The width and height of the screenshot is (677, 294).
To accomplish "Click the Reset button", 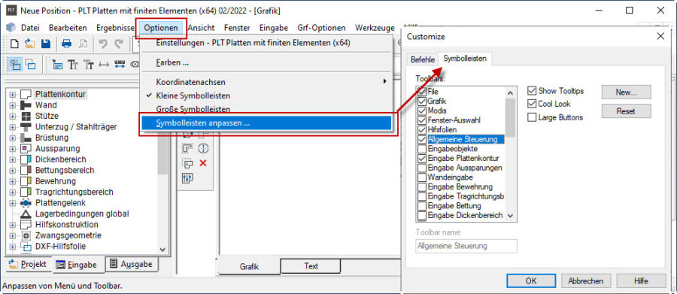I will click(x=626, y=111).
